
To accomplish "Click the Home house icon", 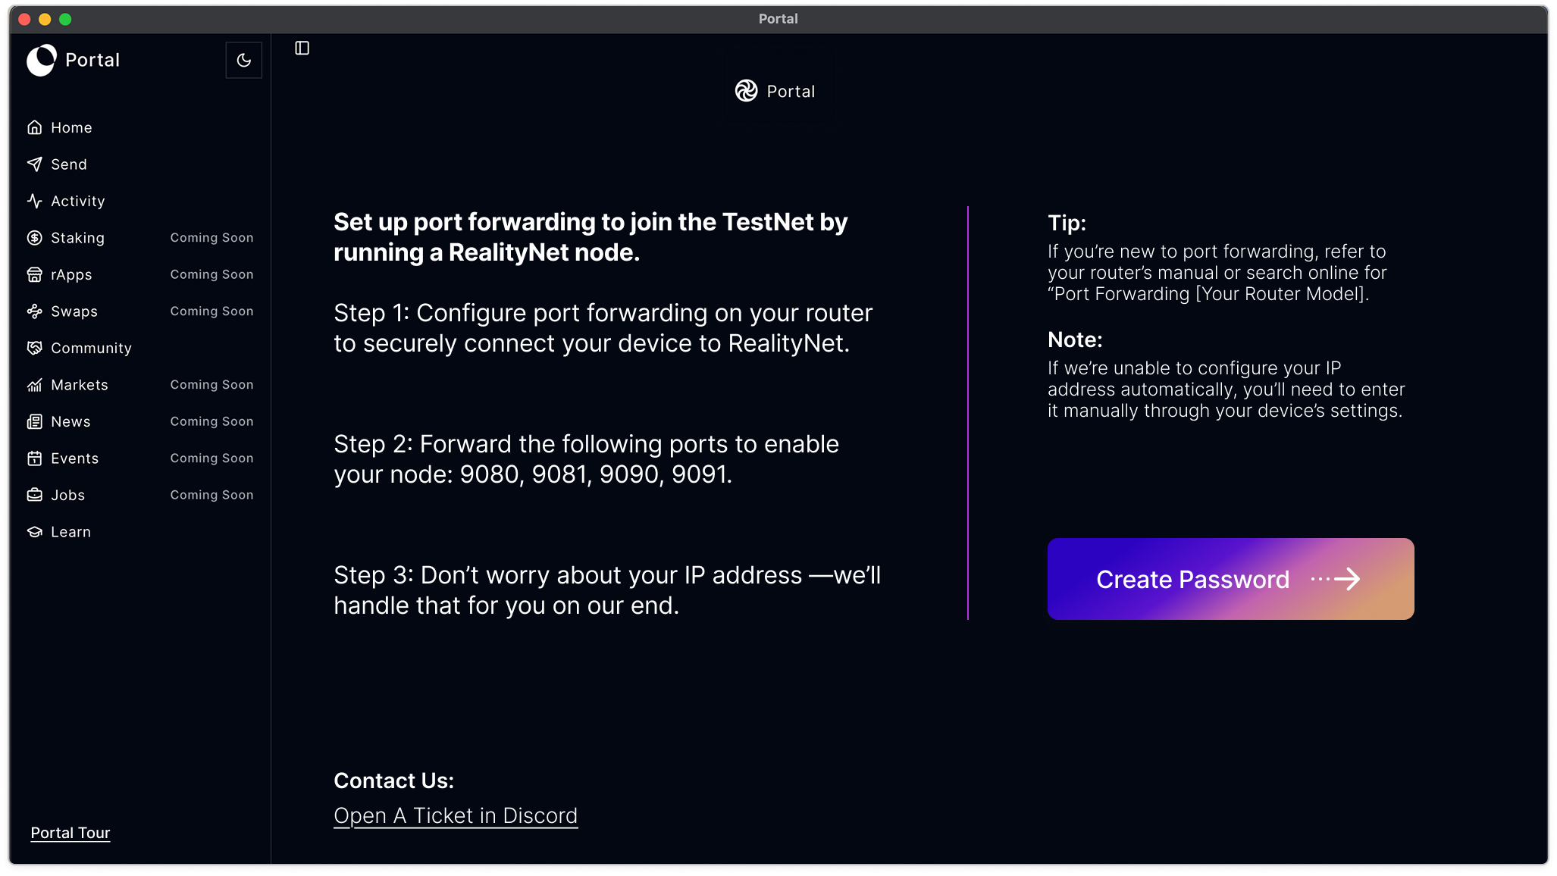I will 35,127.
